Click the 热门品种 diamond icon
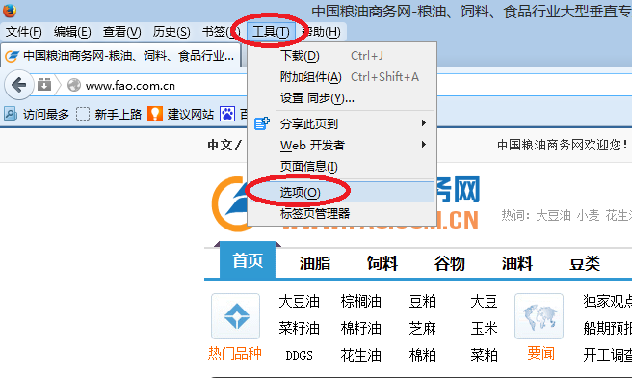Screen dimensions: 632x378 pyautogui.click(x=236, y=316)
